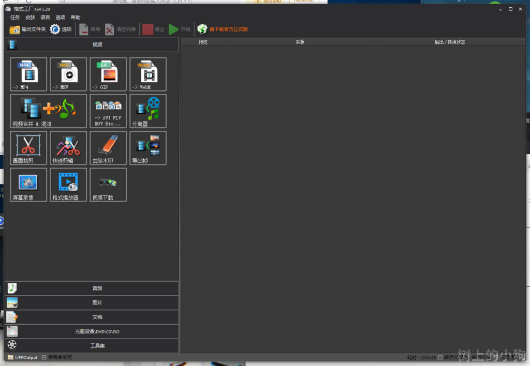Start the 屏幕录像 screen recorder
530x366 pixels.
(x=28, y=185)
